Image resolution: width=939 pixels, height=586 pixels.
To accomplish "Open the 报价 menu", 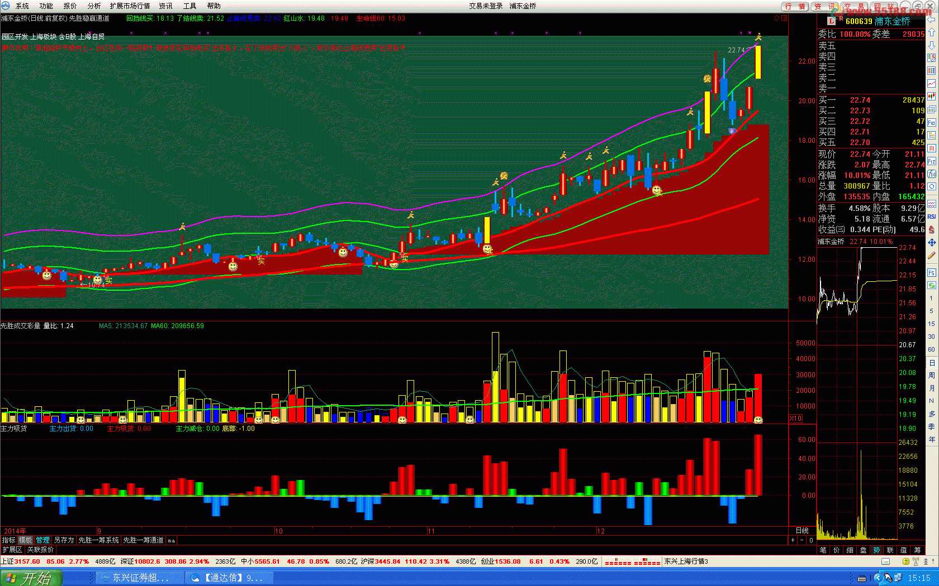I will coord(70,6).
